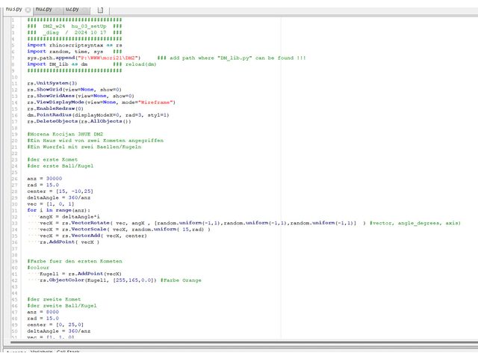Viewport: 478px width, 359px height.
Task: Click the line "Kugel1 = rs.AddPoint(vecX)"
Action: 81,274
